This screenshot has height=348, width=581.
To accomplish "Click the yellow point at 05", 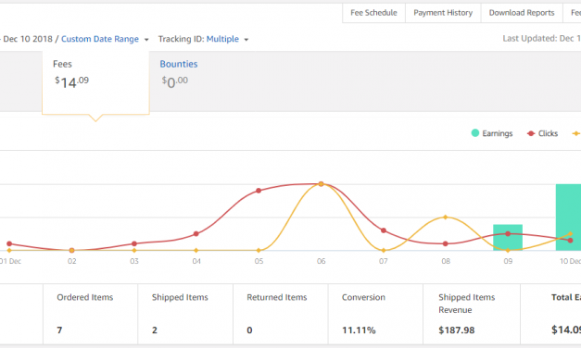I will tap(259, 250).
